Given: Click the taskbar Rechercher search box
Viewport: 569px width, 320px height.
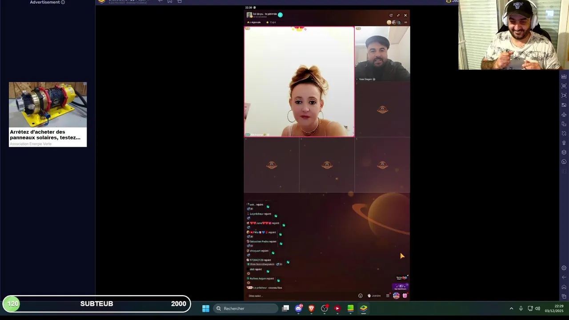Looking at the screenshot, I should pyautogui.click(x=245, y=308).
